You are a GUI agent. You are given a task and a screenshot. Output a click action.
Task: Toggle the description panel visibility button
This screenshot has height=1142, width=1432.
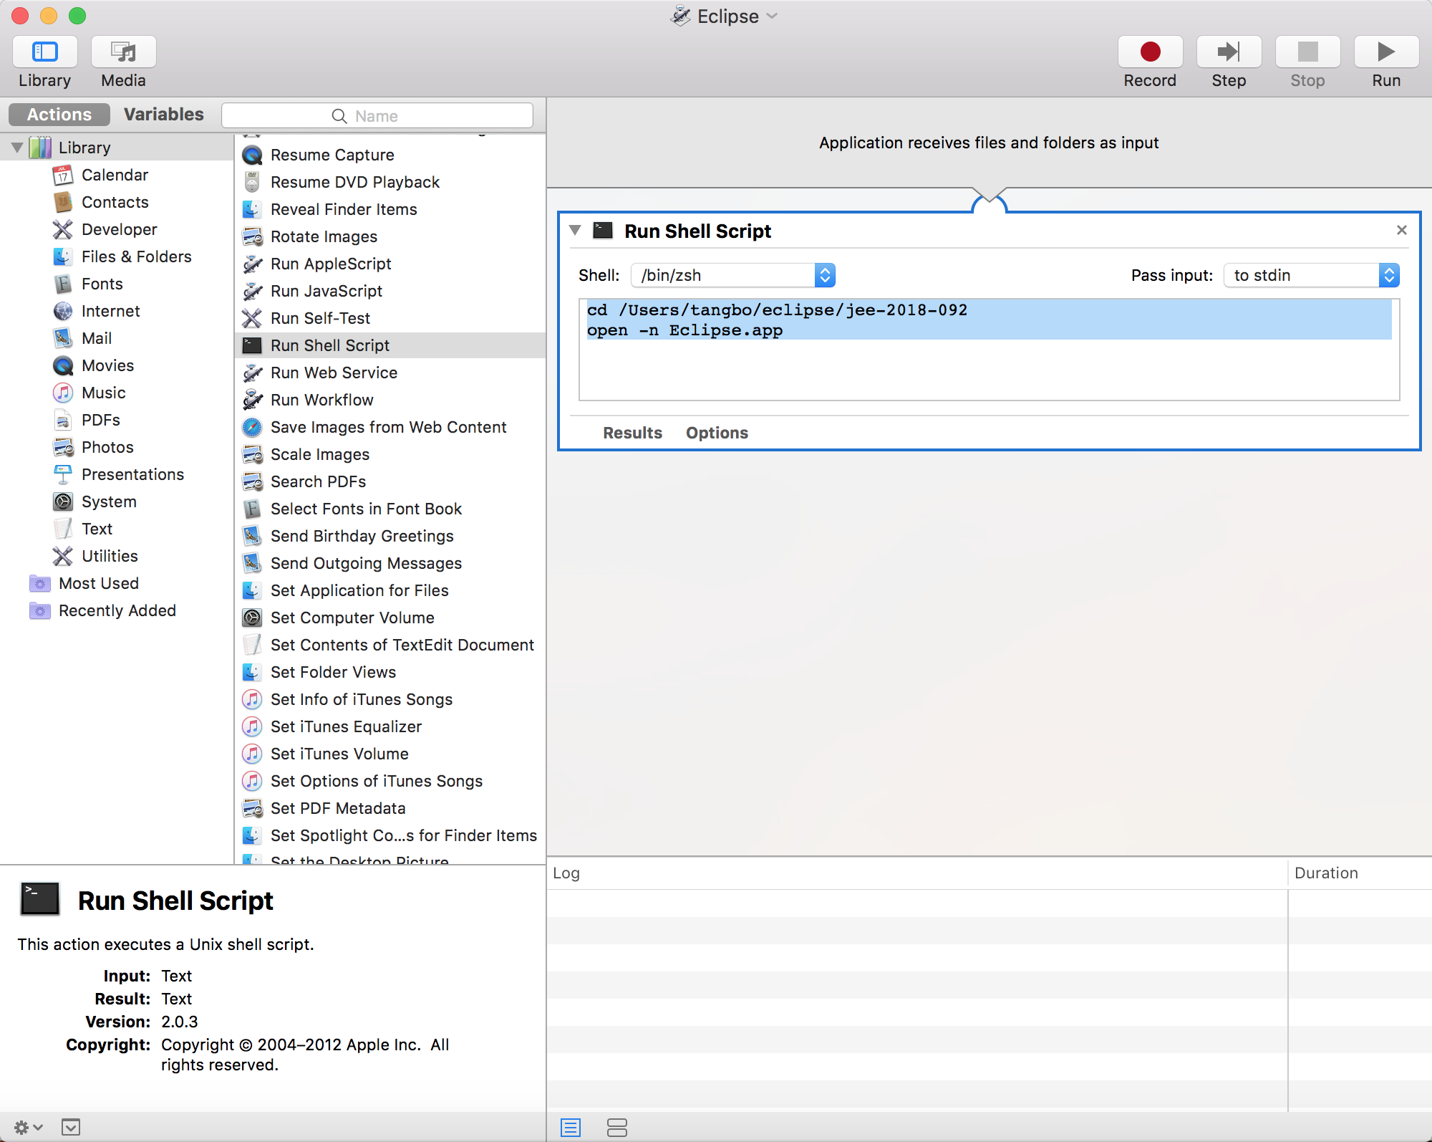71,1127
